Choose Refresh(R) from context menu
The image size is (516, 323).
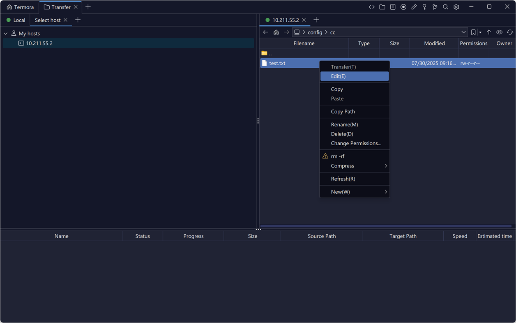(x=355, y=179)
